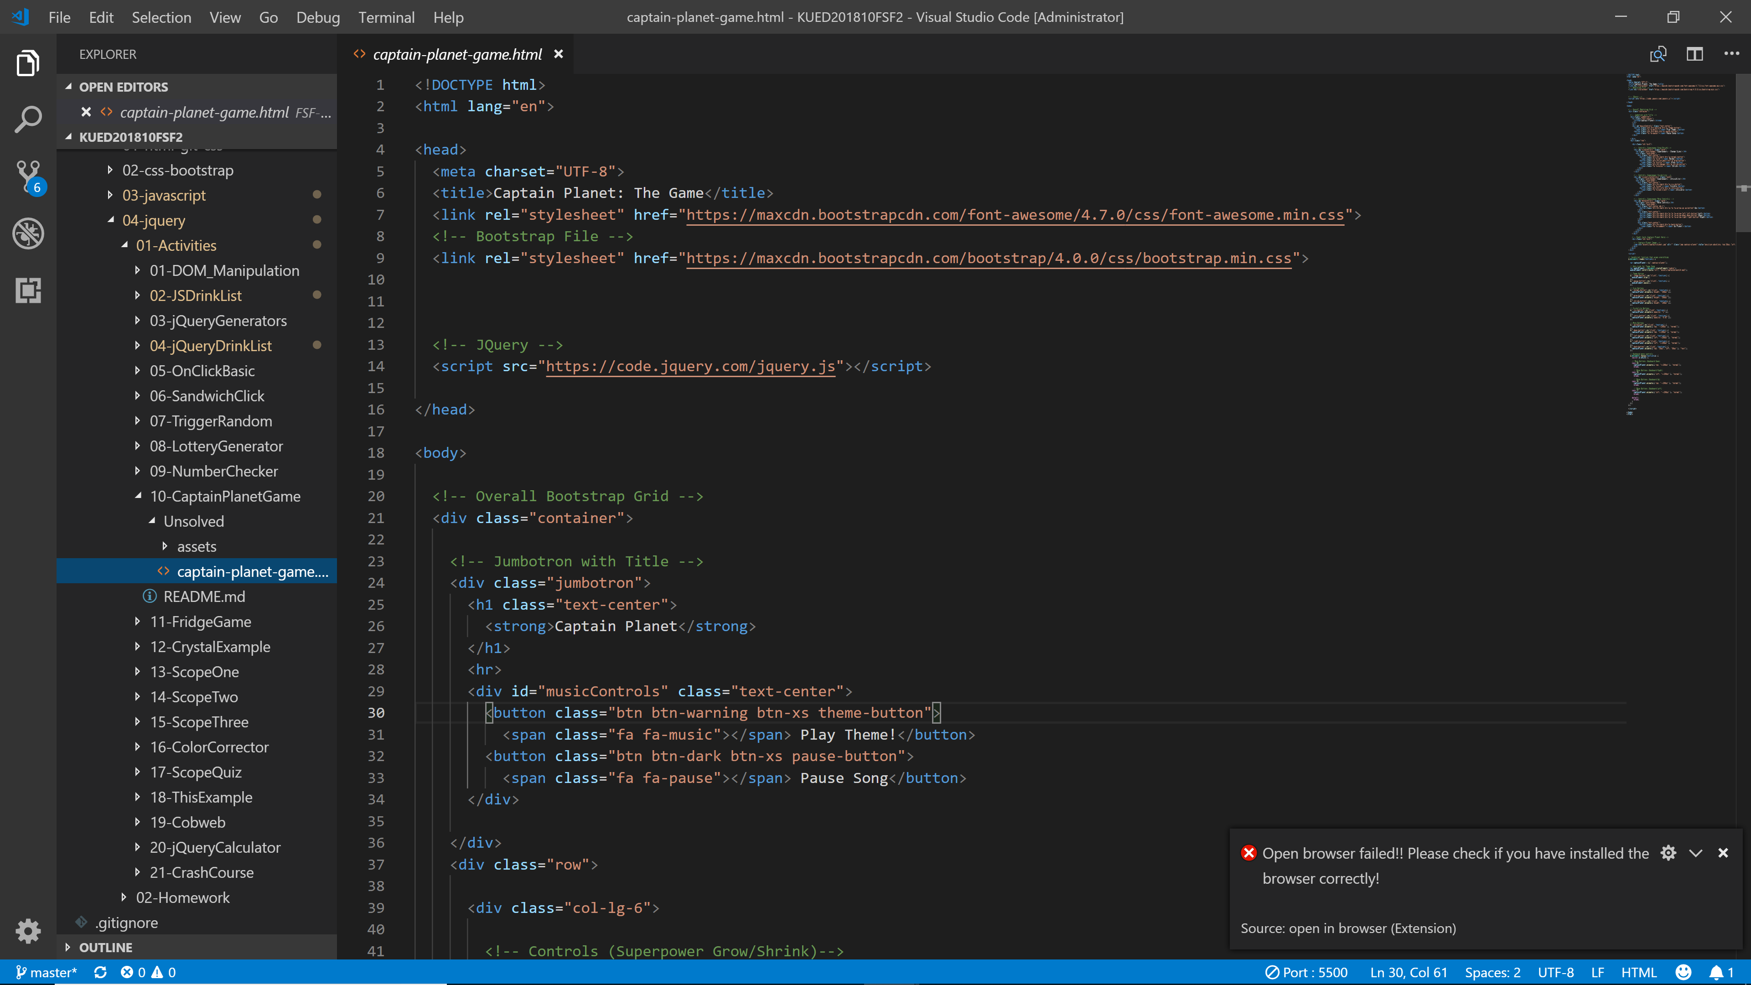Click the Manage gear icon at bottom left
The height and width of the screenshot is (985, 1751).
tap(28, 931)
